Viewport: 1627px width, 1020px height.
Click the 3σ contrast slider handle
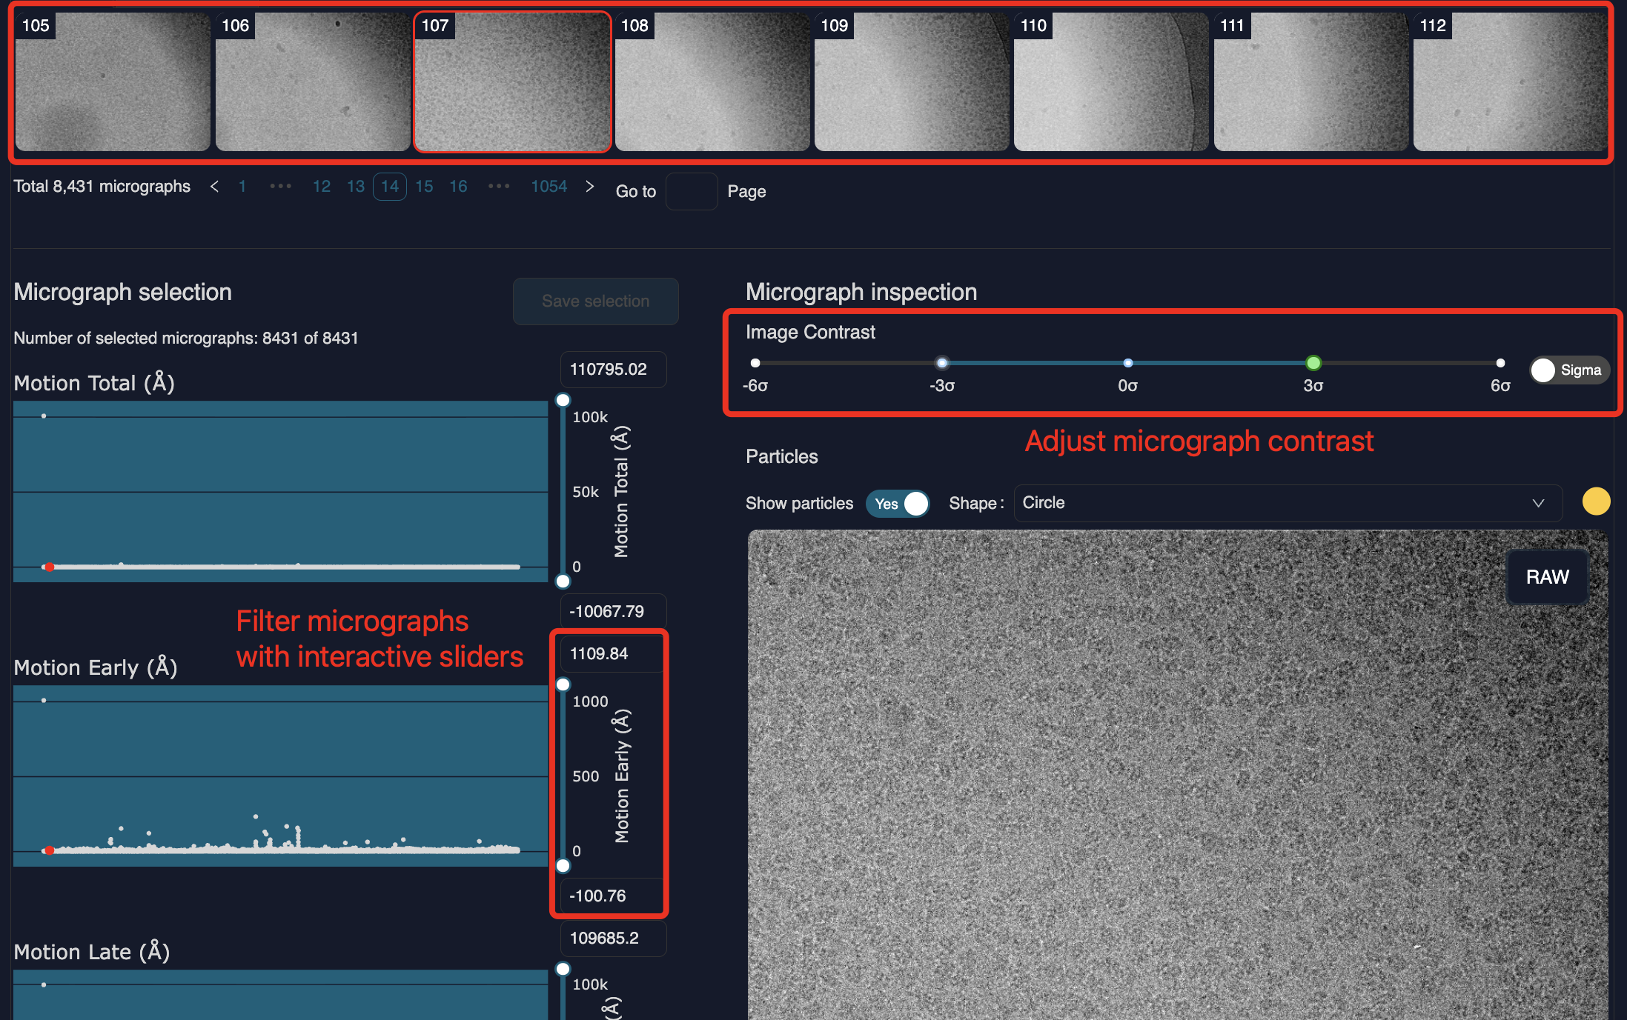1313,363
